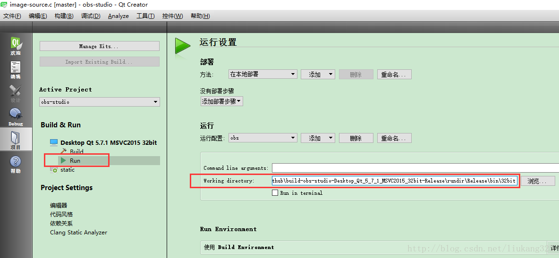559x258 pixels.
Task: Select the Desktop Qt 5.7.1 MSVC2015 32bit kit
Action: (109, 142)
